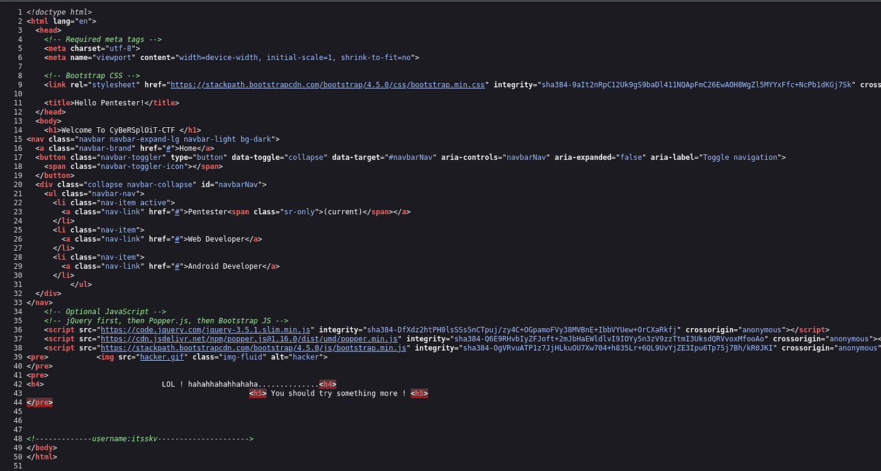This screenshot has width=881, height=471.
Task: Click the alt value 'hacker'
Action: point(306,357)
